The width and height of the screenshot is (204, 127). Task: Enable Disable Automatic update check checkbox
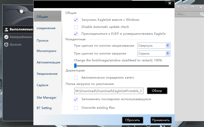pos(76,27)
